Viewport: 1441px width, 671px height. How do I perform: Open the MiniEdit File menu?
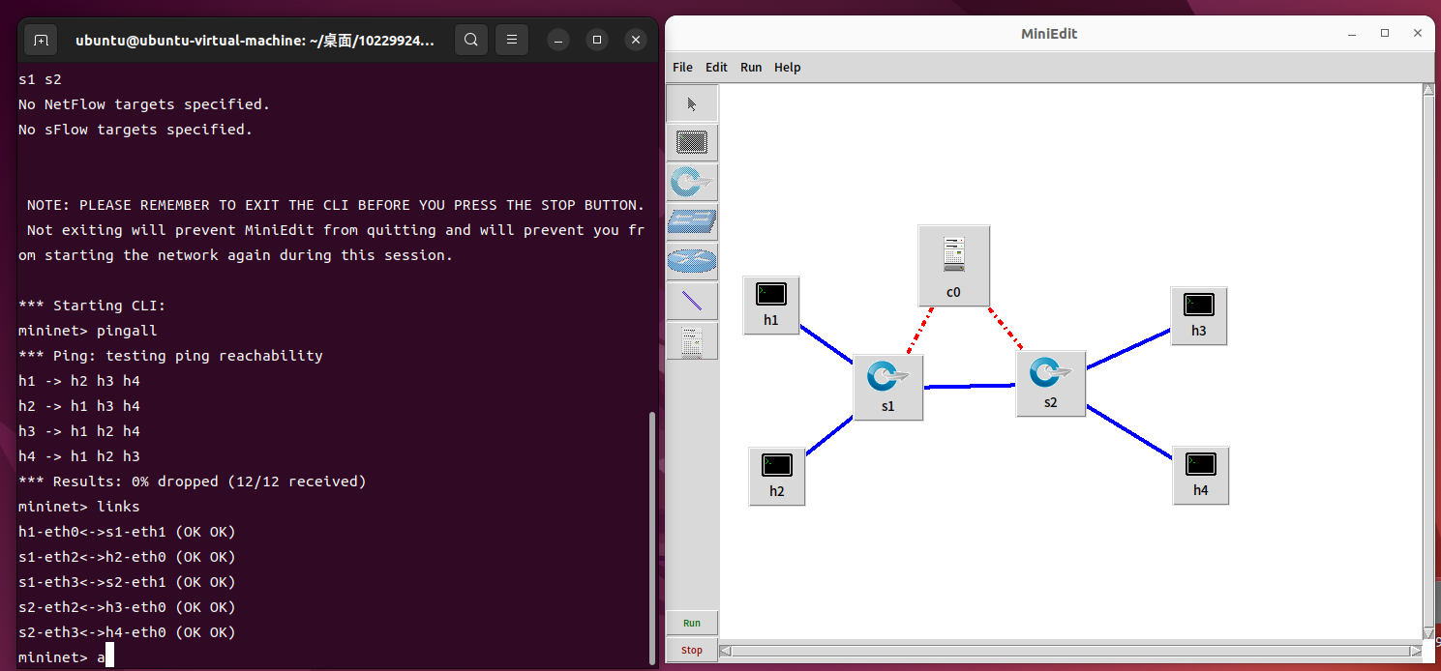tap(682, 67)
